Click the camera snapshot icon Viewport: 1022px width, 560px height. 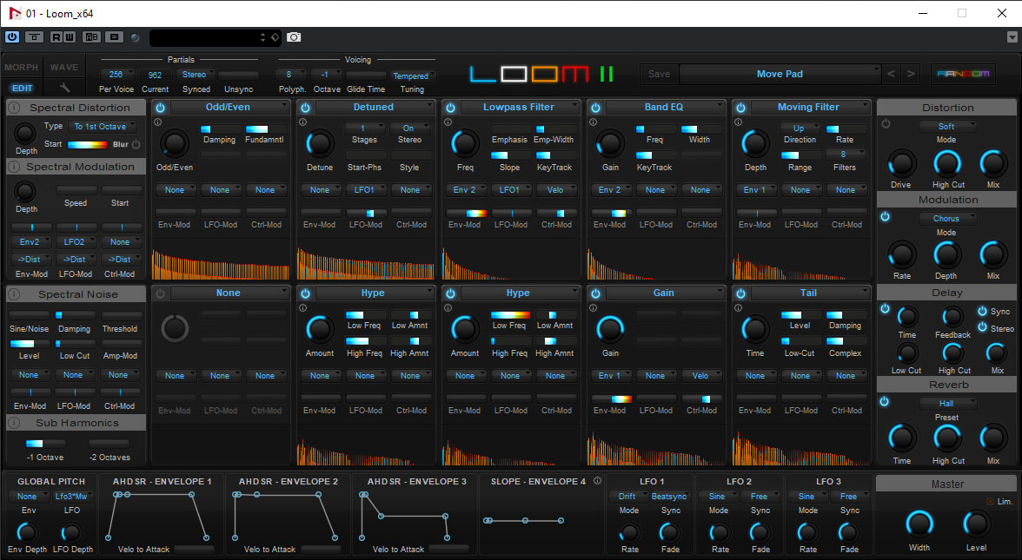coord(295,37)
